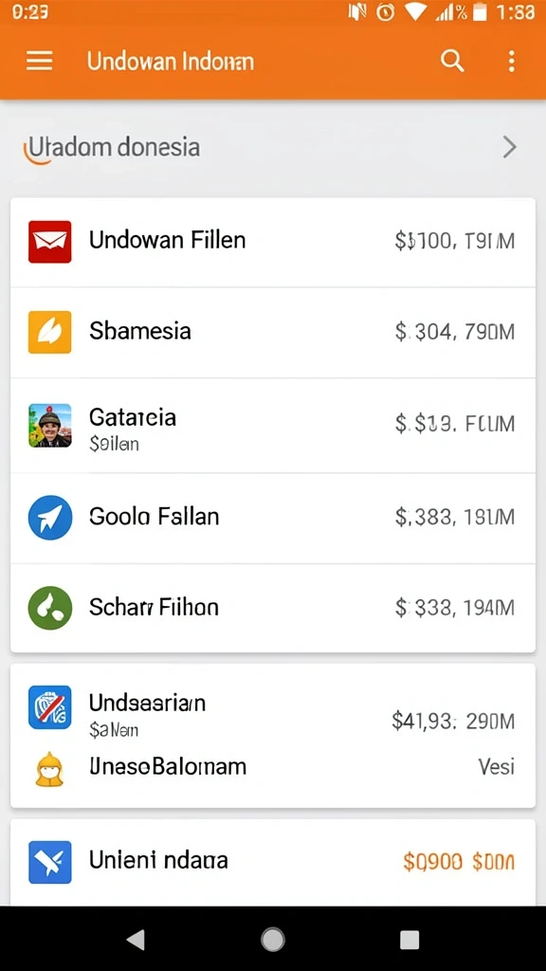Tap the blue Undsaarian app icon

[x=49, y=707]
